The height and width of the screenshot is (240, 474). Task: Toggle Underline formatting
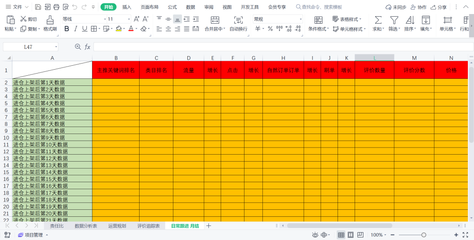85,28
